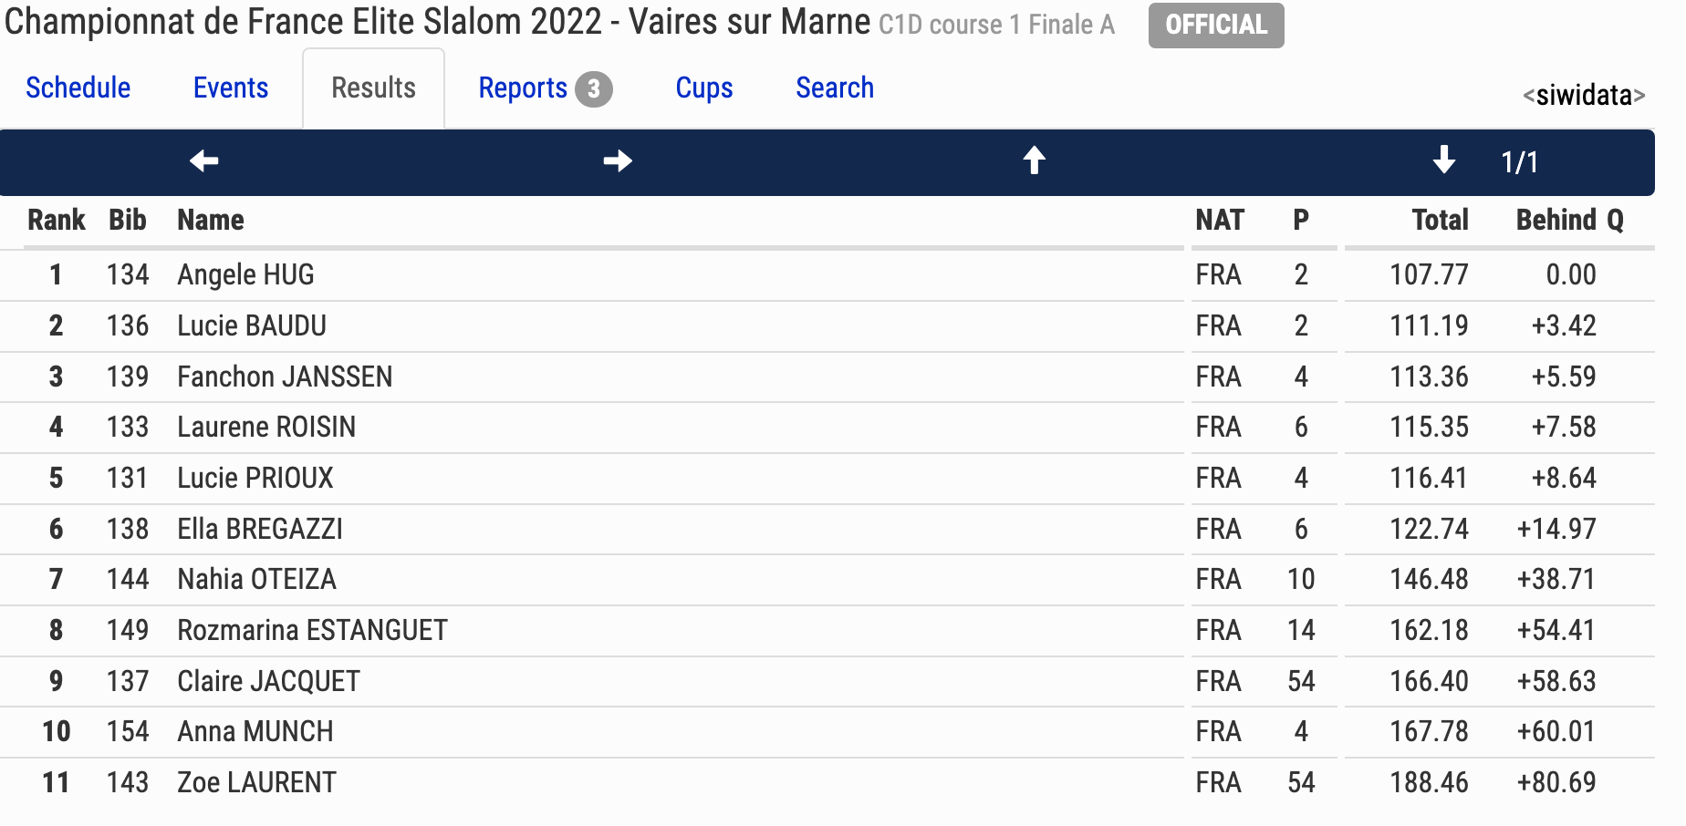Go to the Cups tab

(704, 88)
